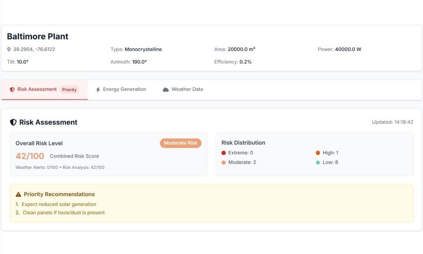The width and height of the screenshot is (423, 254).
Task: Click the warning triangle in Priority Recommendations
Action: [18, 194]
